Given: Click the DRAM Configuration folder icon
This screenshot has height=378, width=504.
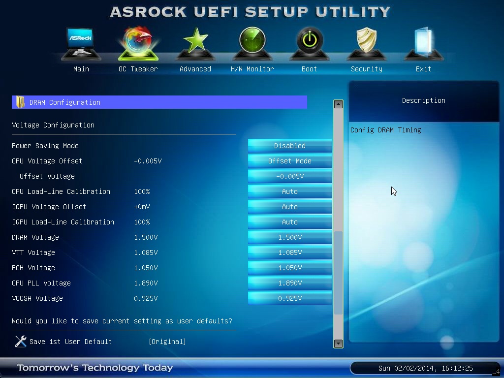Looking at the screenshot, I should (20, 102).
